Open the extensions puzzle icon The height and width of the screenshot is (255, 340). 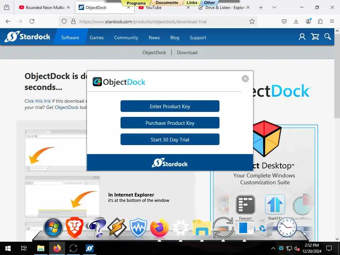(x=320, y=21)
